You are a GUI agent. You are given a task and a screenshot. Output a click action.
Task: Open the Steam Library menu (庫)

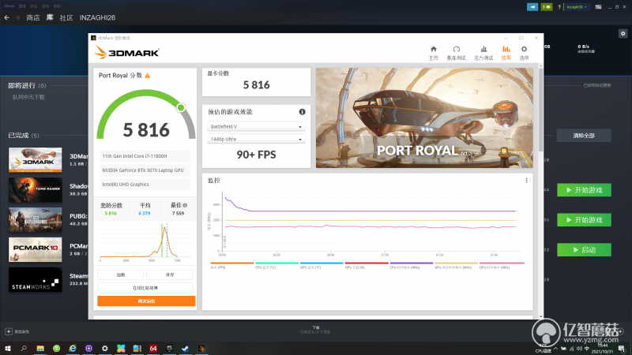50,17
